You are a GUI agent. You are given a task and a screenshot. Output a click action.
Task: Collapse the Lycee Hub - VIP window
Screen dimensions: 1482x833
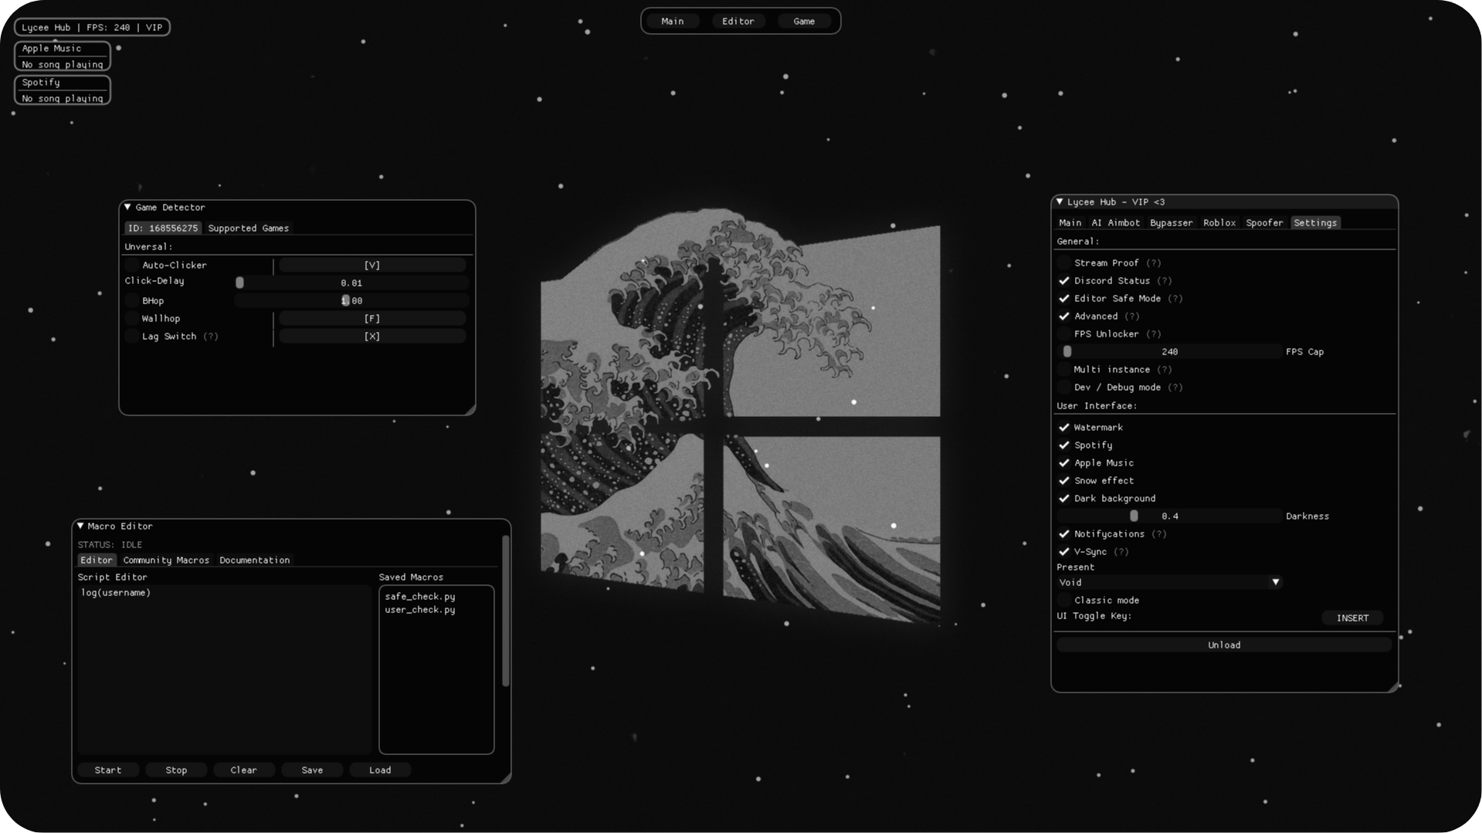[x=1060, y=202]
